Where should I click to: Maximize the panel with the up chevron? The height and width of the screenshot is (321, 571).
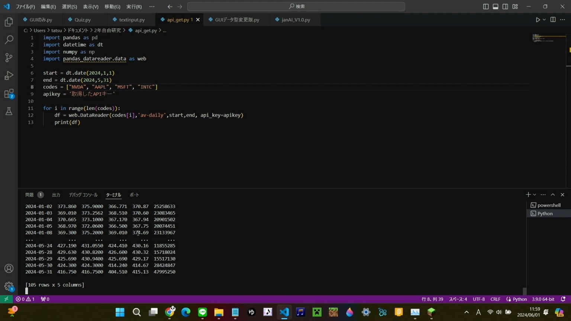[553, 195]
